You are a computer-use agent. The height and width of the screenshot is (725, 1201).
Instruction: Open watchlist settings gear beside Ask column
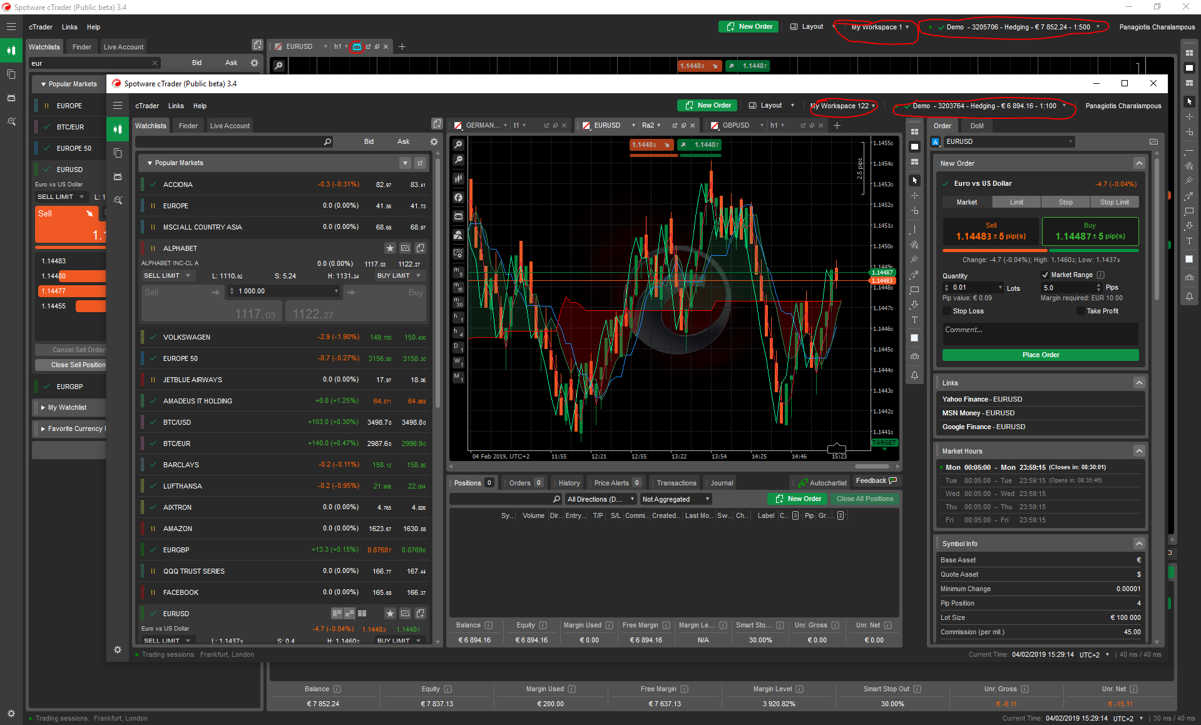434,142
